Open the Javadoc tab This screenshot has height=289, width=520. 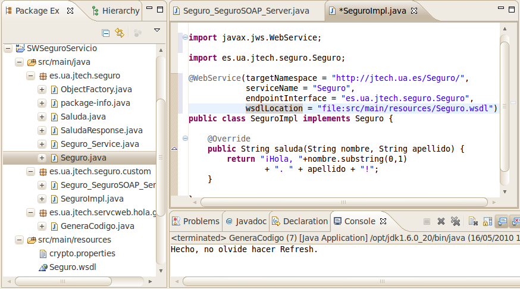246,221
